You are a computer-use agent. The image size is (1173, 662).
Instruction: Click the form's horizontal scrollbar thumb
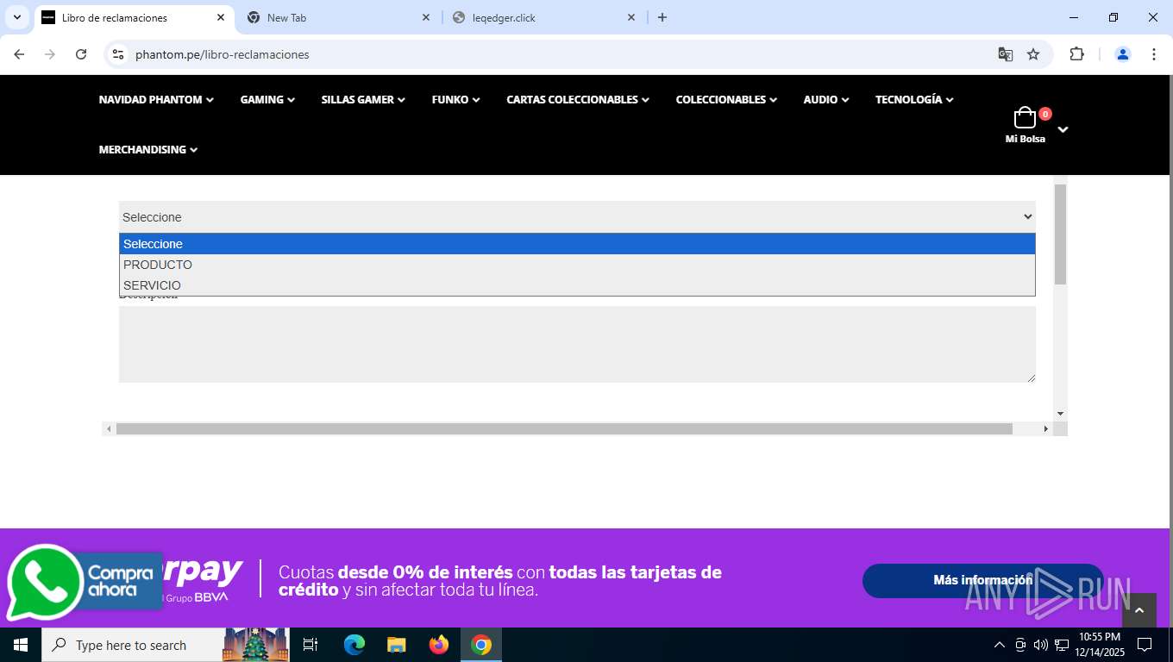(564, 428)
